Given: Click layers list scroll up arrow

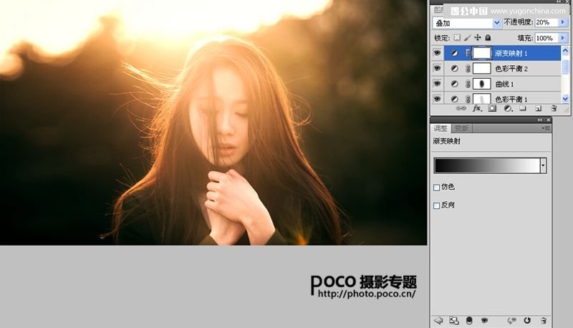Looking at the screenshot, I should coord(565,50).
